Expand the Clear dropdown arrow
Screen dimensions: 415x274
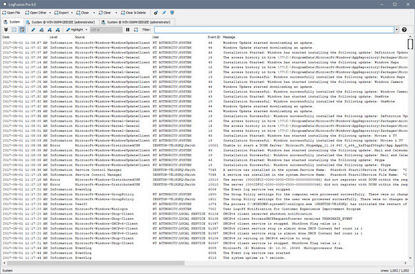click(116, 13)
